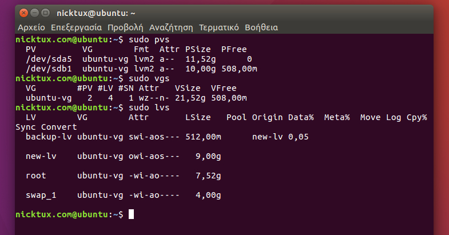The height and width of the screenshot is (235, 449).
Task: Open the Βοήθεια menu
Action: click(261, 27)
